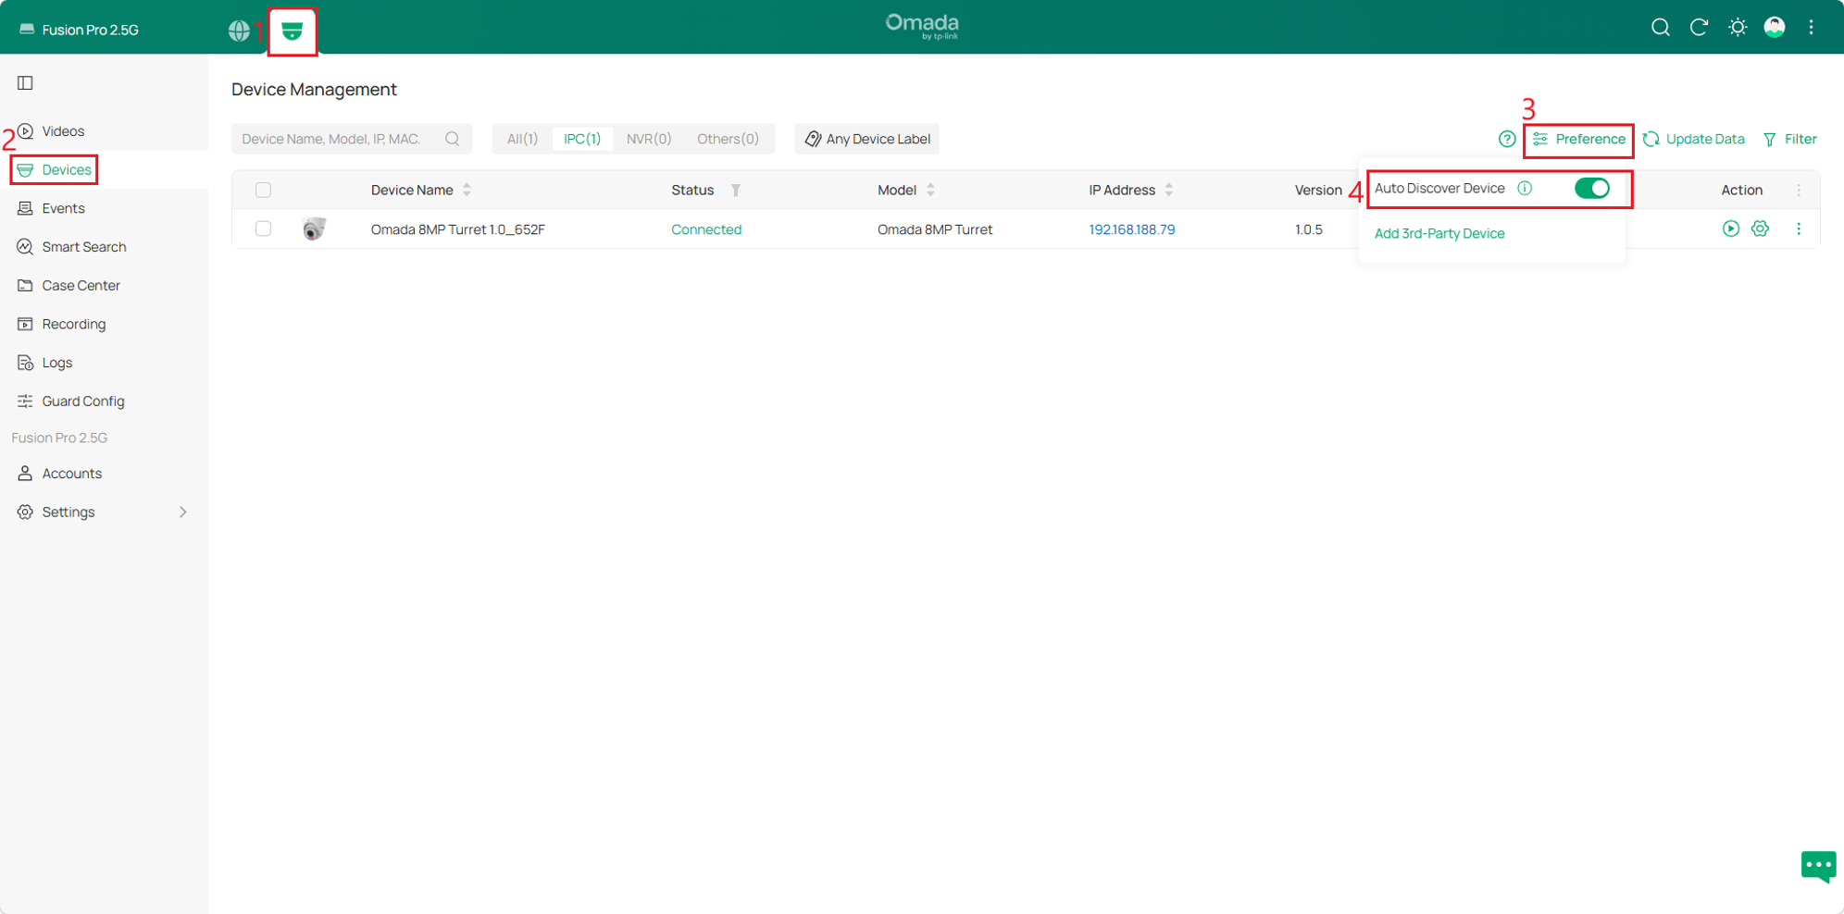Open settings gear for Omada 8MP Turret
Screen dimensions: 1844x914
(1760, 228)
